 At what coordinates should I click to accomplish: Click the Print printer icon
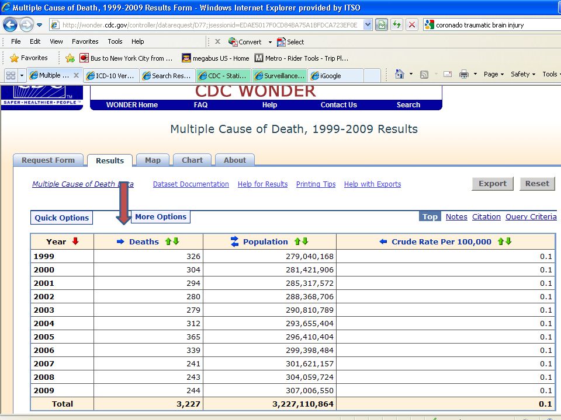[x=463, y=74]
